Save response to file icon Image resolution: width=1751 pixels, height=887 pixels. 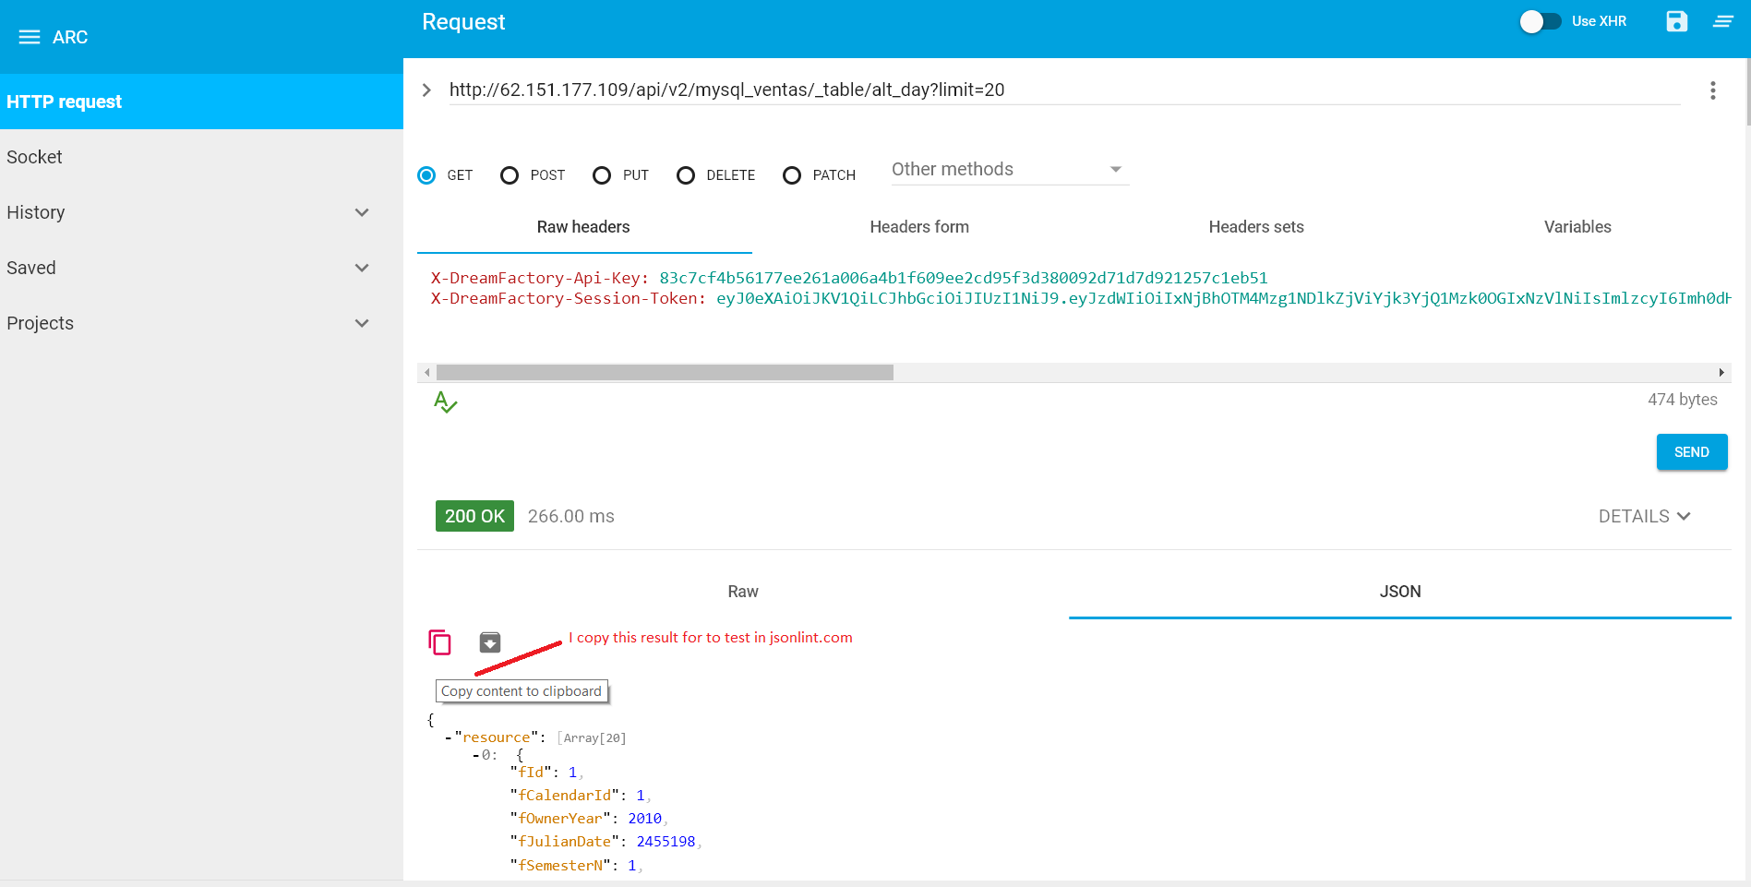coord(490,641)
